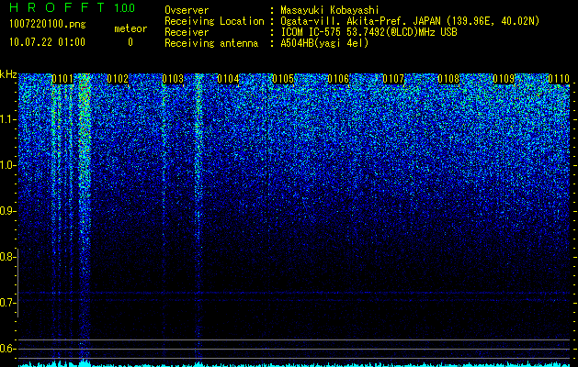Click the filename 1007220100.png

[x=48, y=25]
